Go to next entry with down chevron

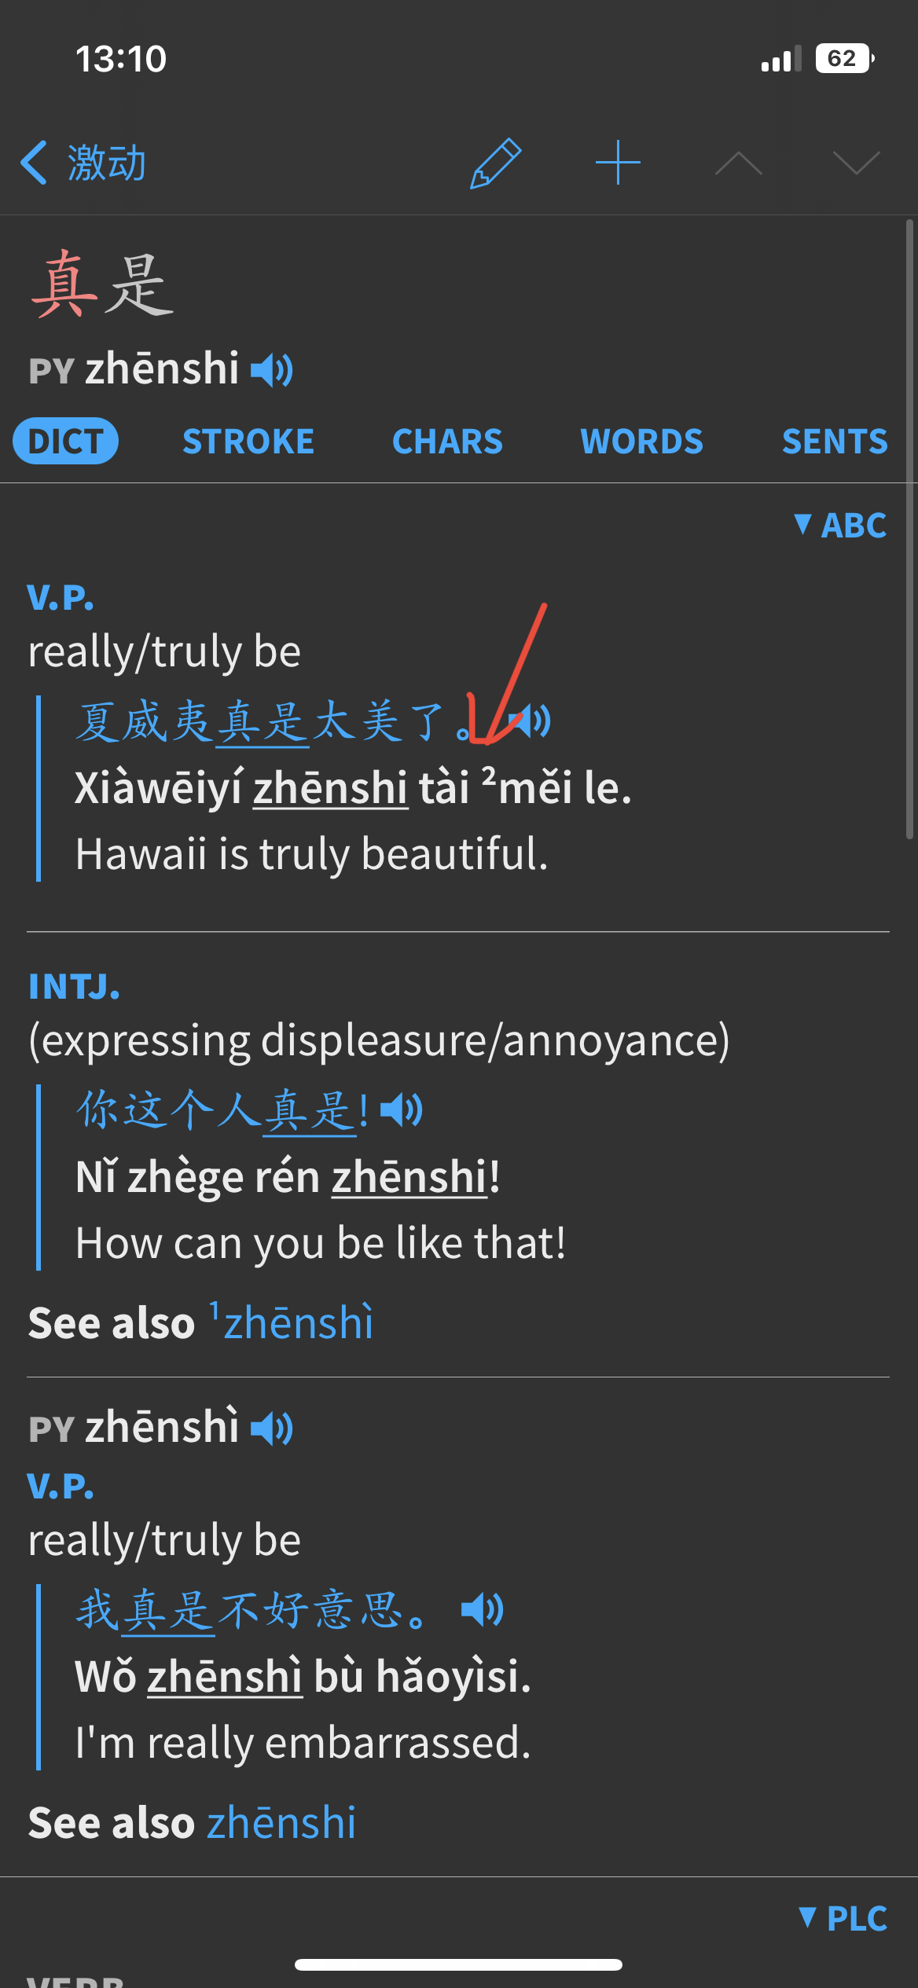(856, 163)
